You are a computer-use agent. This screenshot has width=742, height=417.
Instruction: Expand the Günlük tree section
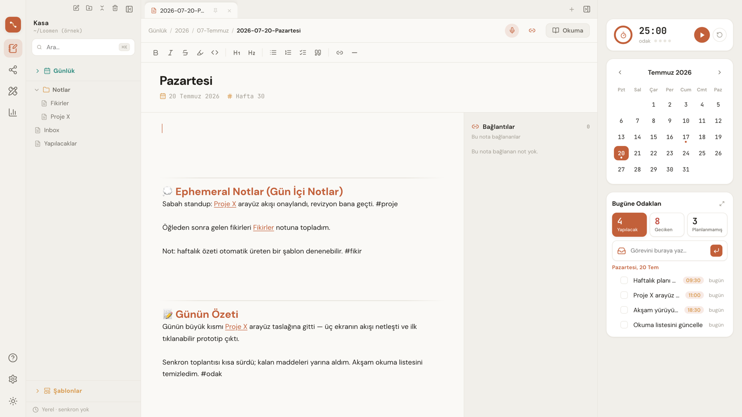point(38,71)
